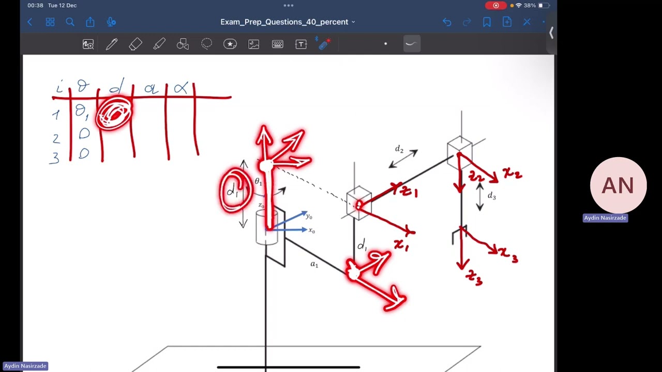
Task: Open the page thumbnails grid view
Action: (50, 22)
